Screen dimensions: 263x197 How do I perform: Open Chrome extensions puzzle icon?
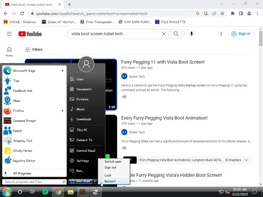click(232, 14)
